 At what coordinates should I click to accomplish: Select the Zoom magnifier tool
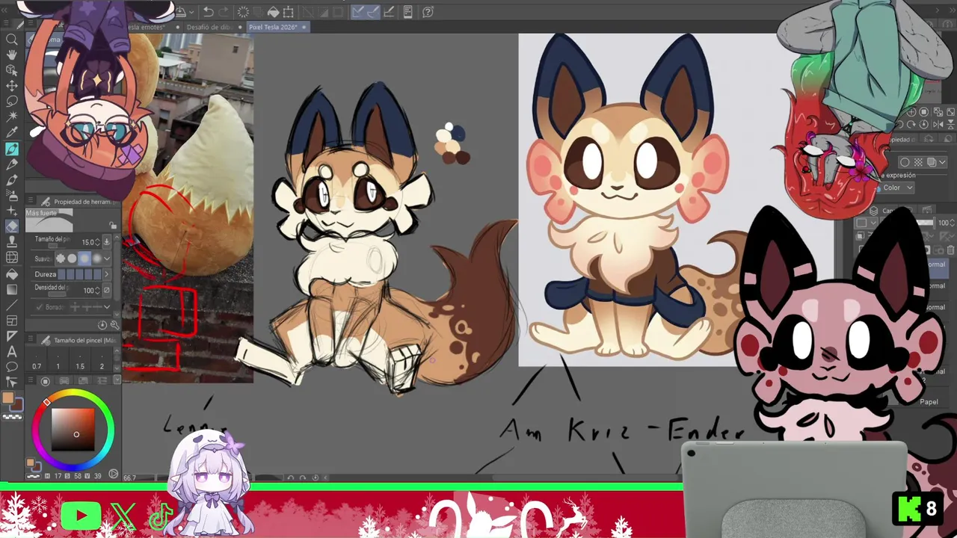point(12,39)
